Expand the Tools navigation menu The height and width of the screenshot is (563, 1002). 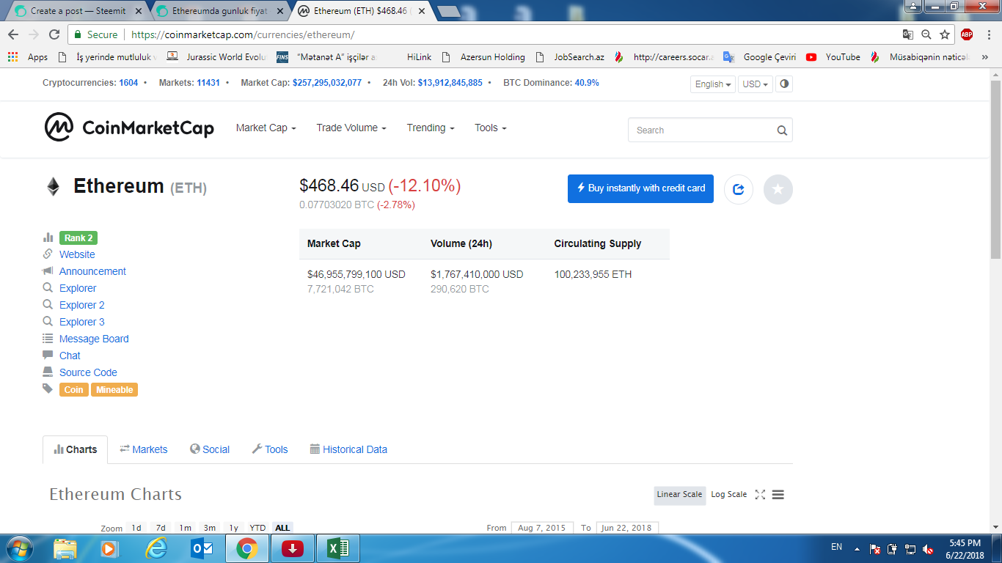click(491, 128)
